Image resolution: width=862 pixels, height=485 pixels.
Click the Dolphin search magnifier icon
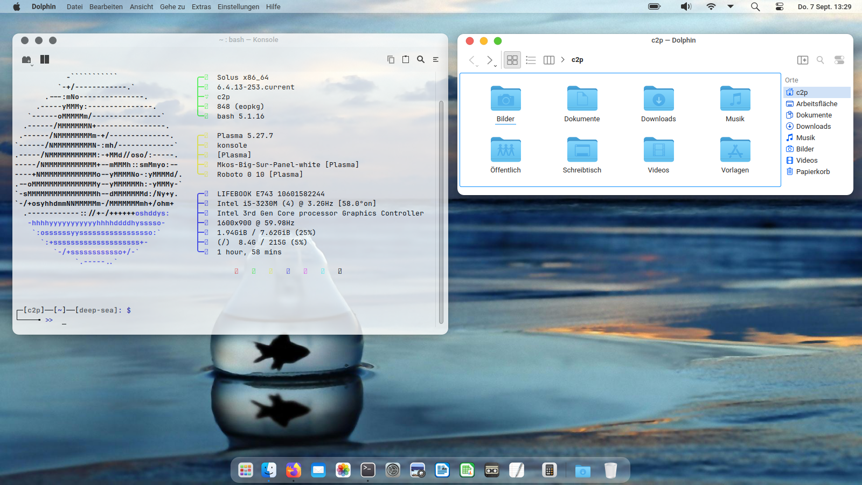[820, 60]
